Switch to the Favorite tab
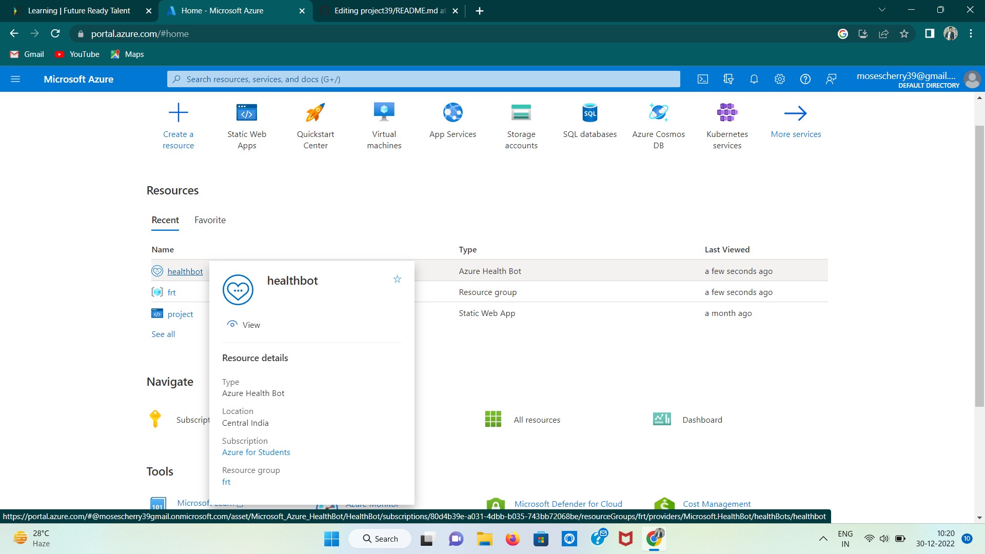985x554 pixels. (210, 220)
